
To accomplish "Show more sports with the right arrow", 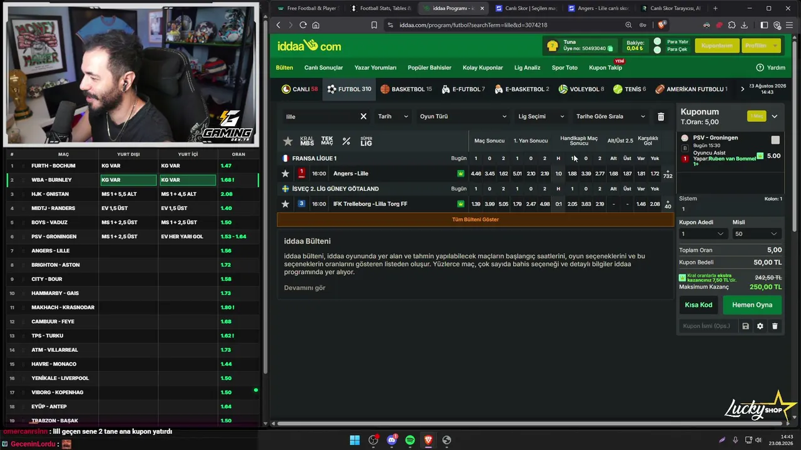I will click(x=743, y=89).
